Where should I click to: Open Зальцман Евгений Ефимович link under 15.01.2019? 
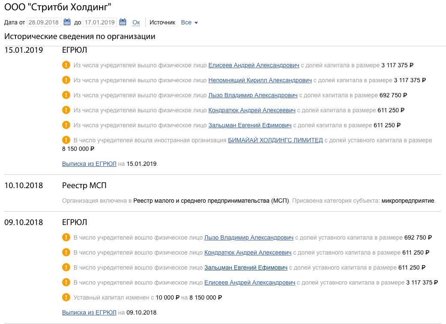click(250, 125)
